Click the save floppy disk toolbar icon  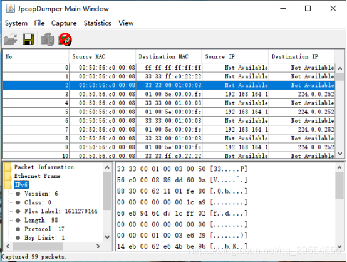(28, 39)
